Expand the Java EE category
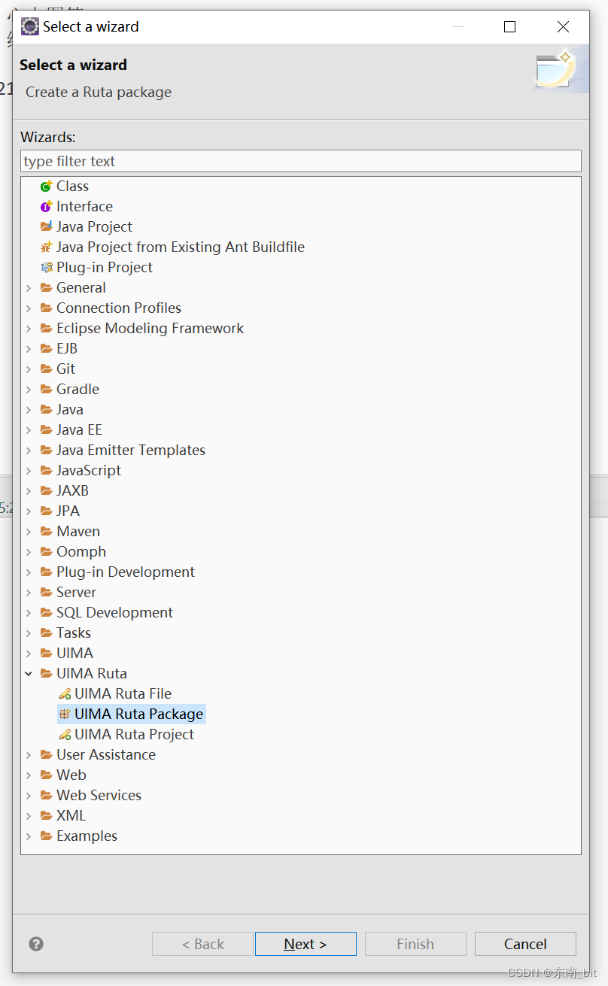The height and width of the screenshot is (986, 608). pos(29,429)
